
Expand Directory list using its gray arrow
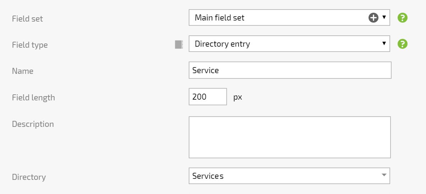pos(384,175)
